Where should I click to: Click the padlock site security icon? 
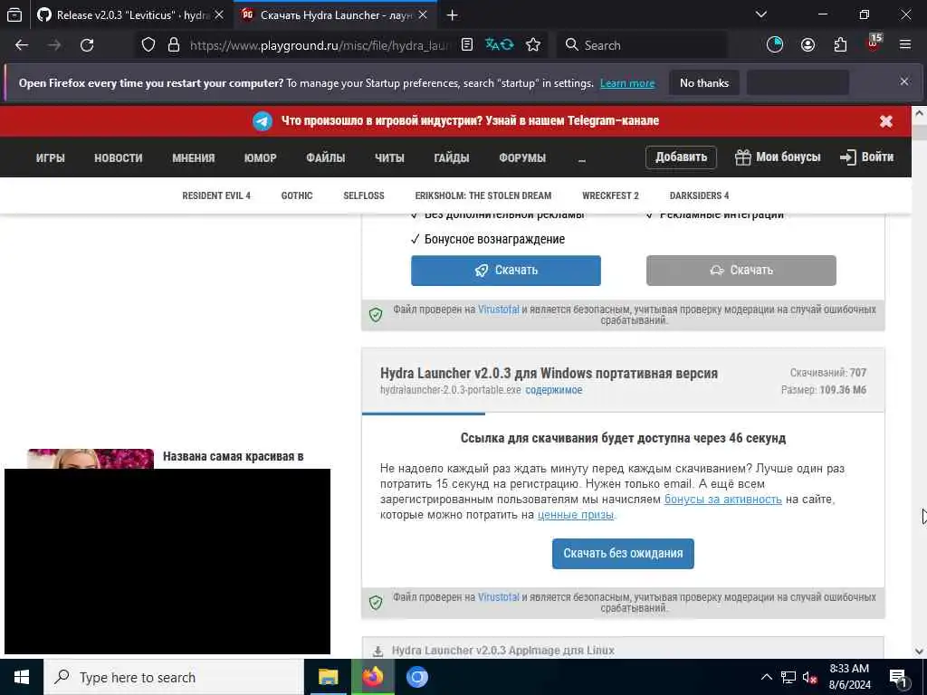[x=174, y=45]
